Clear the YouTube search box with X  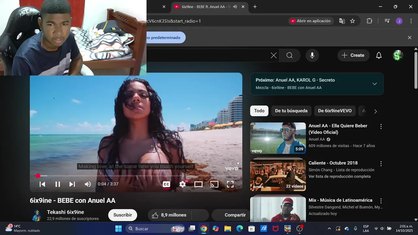(274, 55)
